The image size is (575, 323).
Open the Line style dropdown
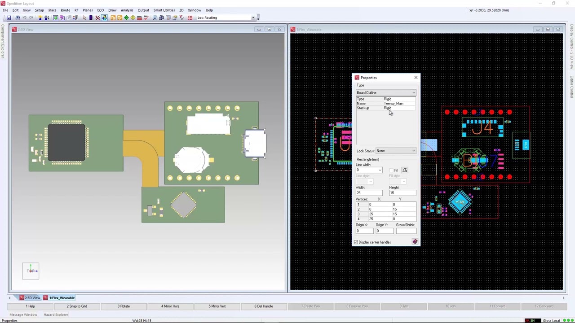(x=370, y=181)
